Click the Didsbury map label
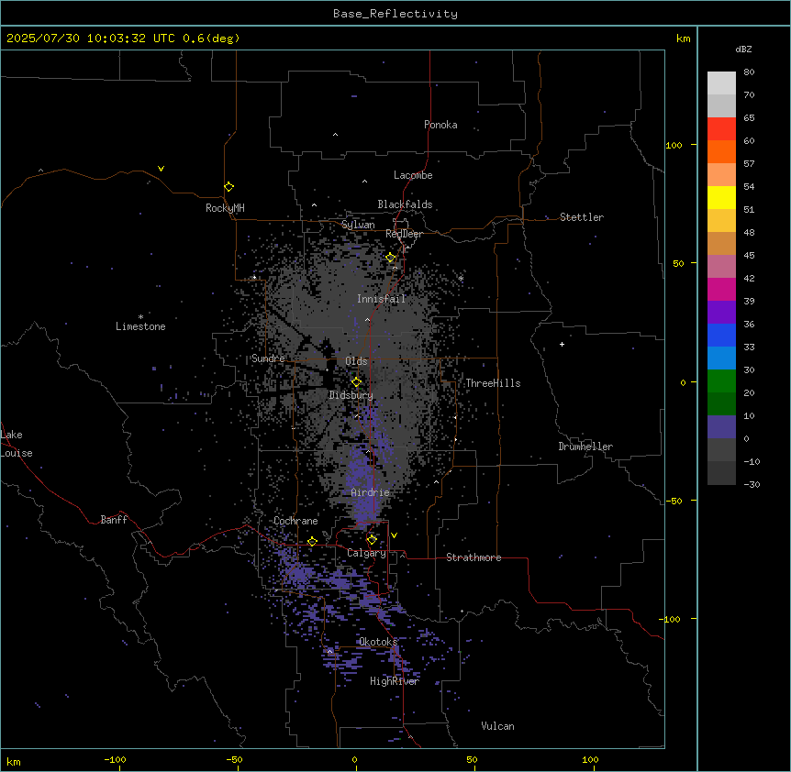The height and width of the screenshot is (772, 791). 351,395
